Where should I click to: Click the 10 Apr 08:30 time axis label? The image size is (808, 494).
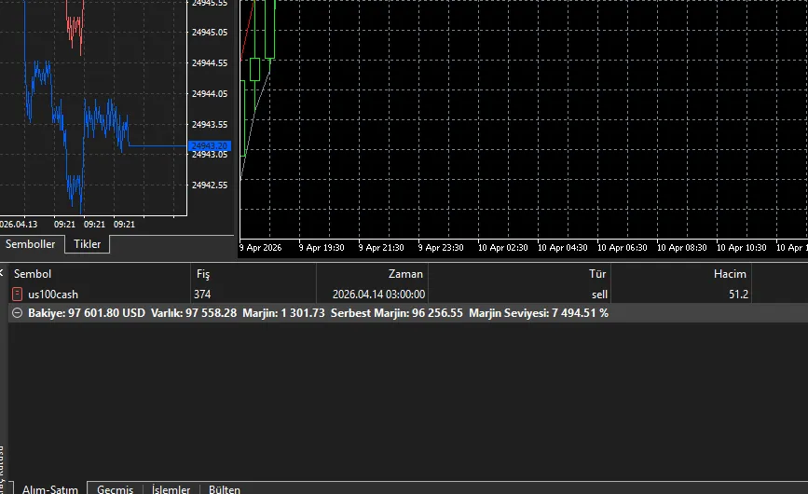[682, 247]
